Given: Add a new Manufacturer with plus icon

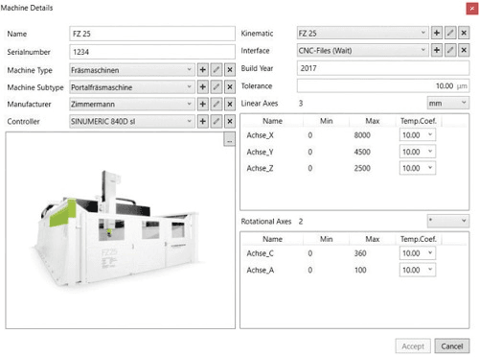Looking at the screenshot, I should click(203, 105).
